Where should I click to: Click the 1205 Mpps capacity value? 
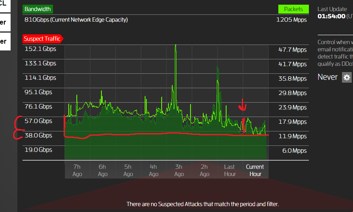(x=291, y=20)
